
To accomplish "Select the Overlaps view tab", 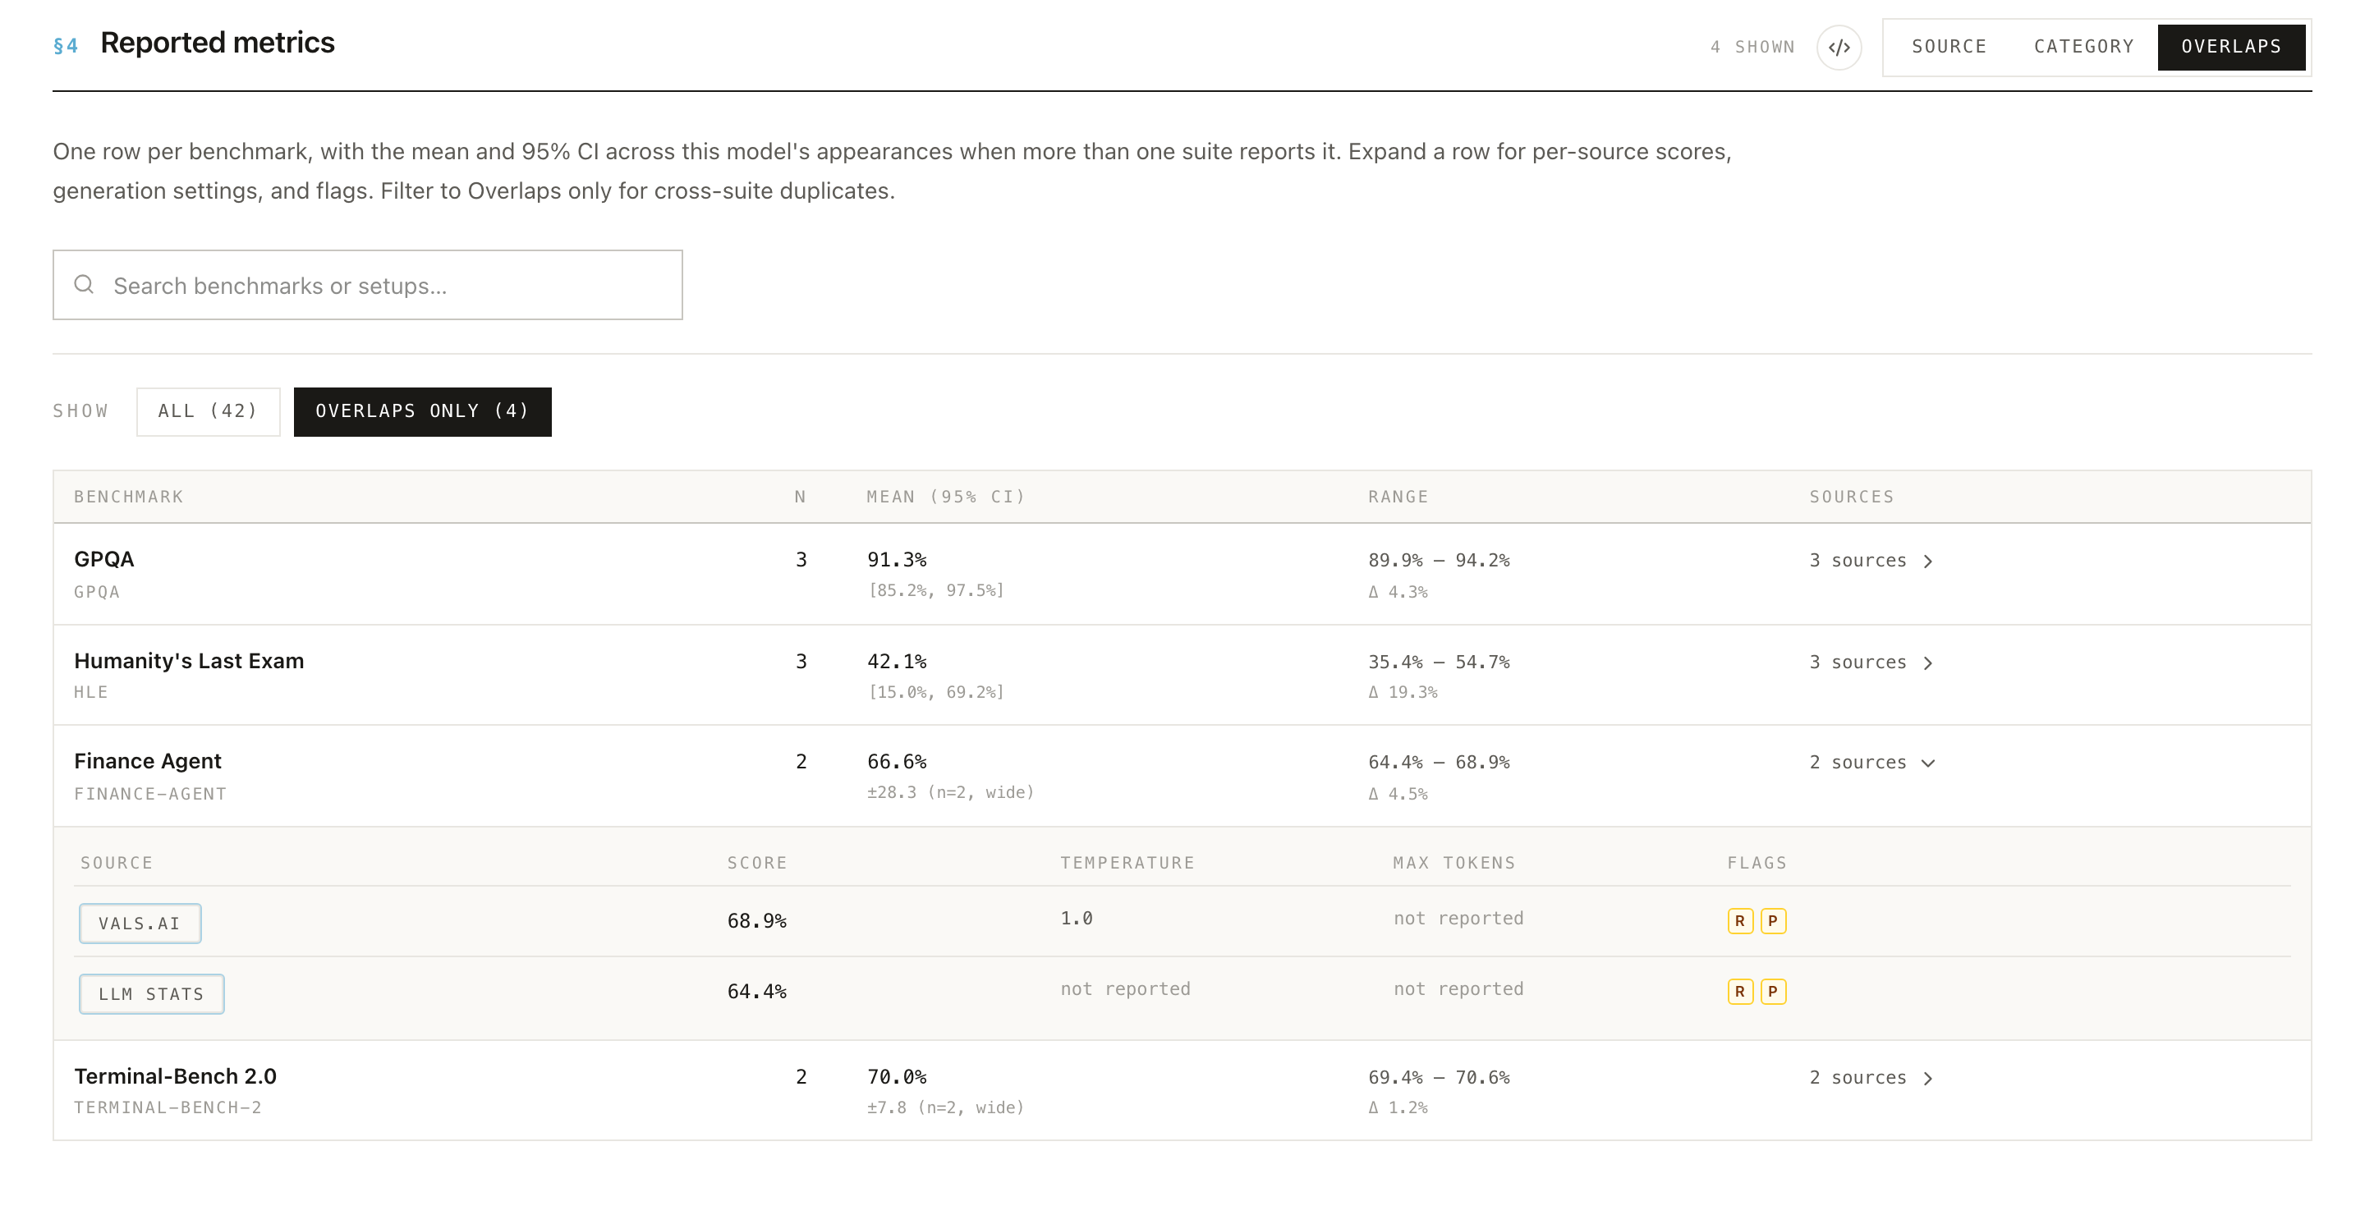I will pos(2231,47).
